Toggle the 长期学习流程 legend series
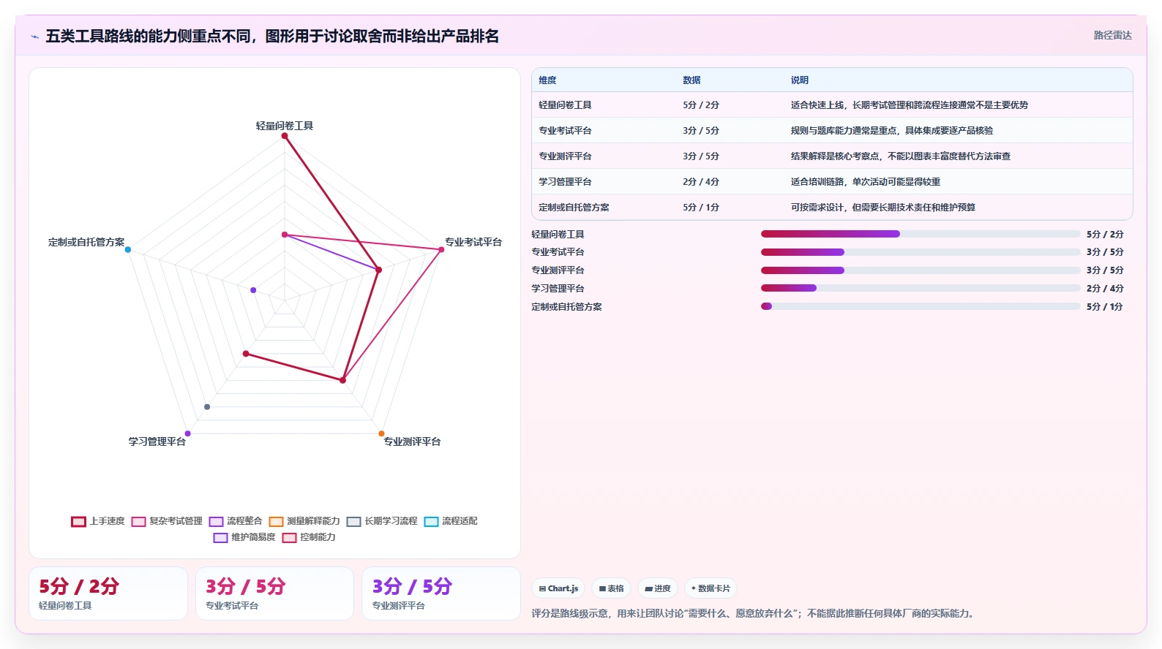The image size is (1162, 649). point(382,521)
